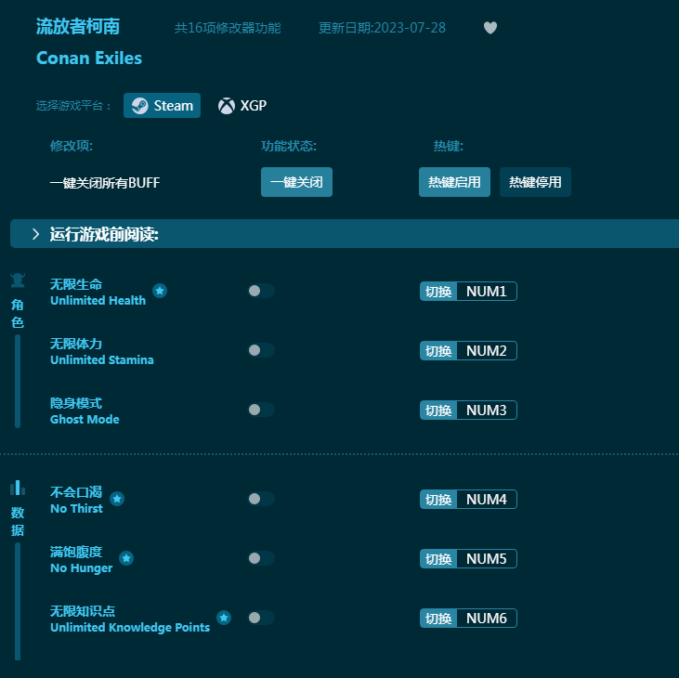Image resolution: width=679 pixels, height=678 pixels.
Task: Click star badge beside Unlimited Health
Action: 160,291
